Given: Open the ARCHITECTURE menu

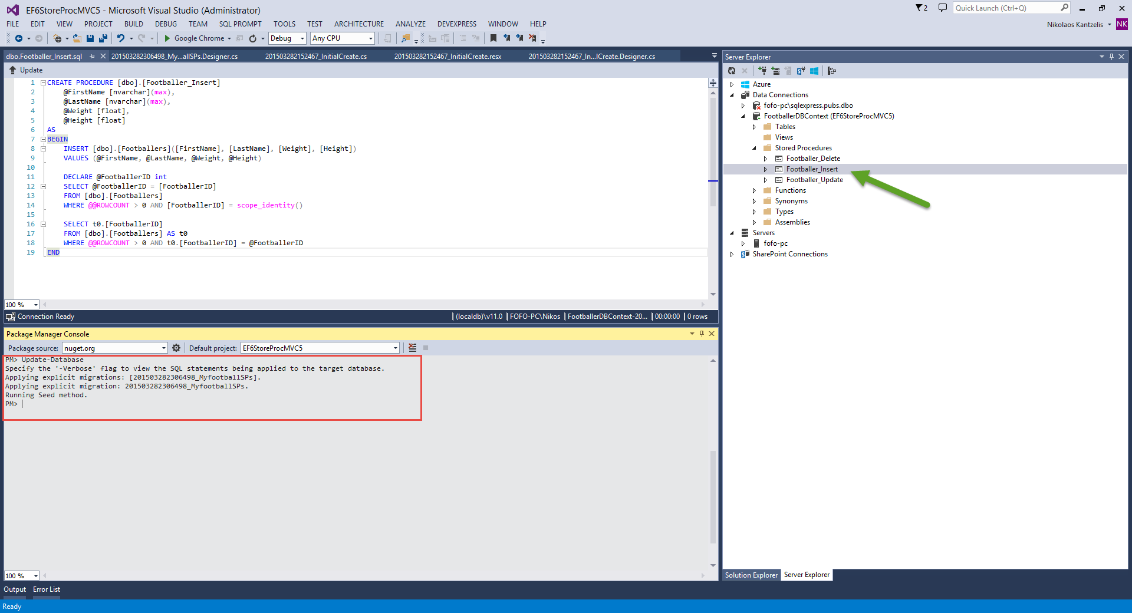Looking at the screenshot, I should (x=358, y=24).
